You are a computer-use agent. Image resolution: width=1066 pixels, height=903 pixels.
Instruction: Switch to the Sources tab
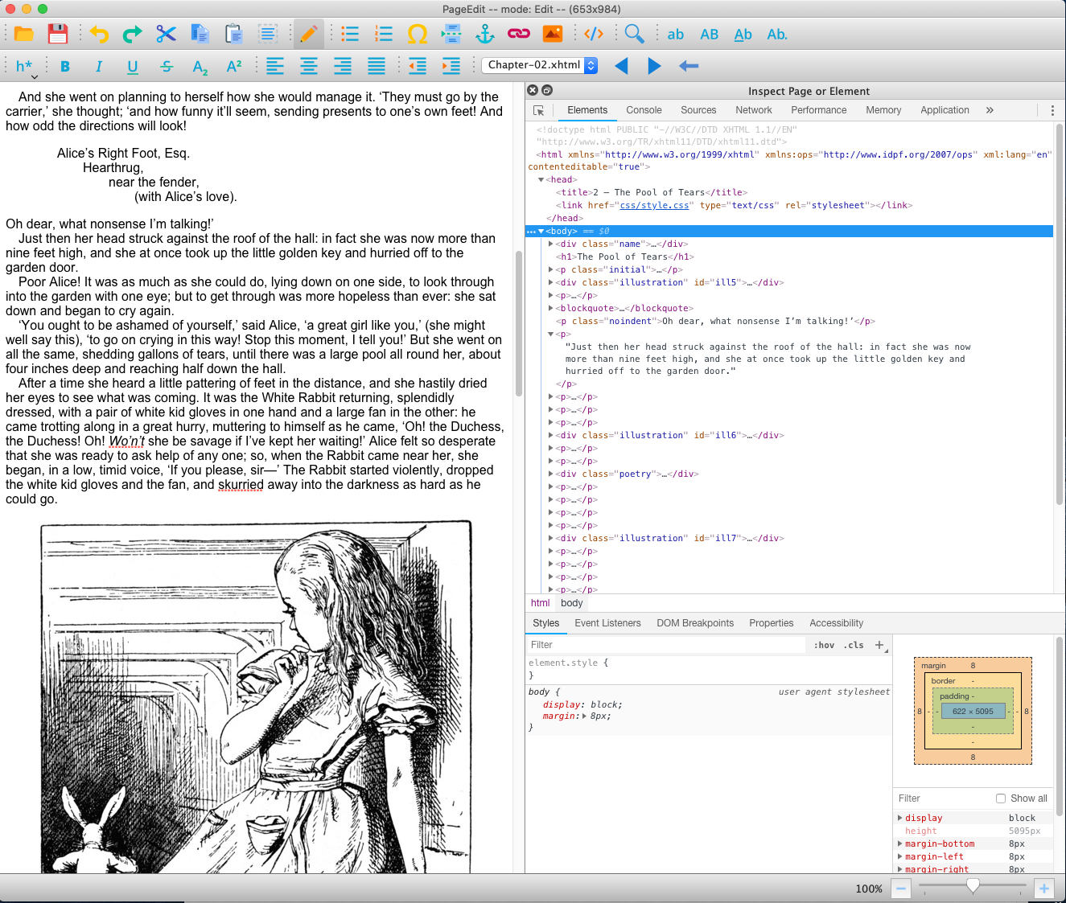coord(698,110)
